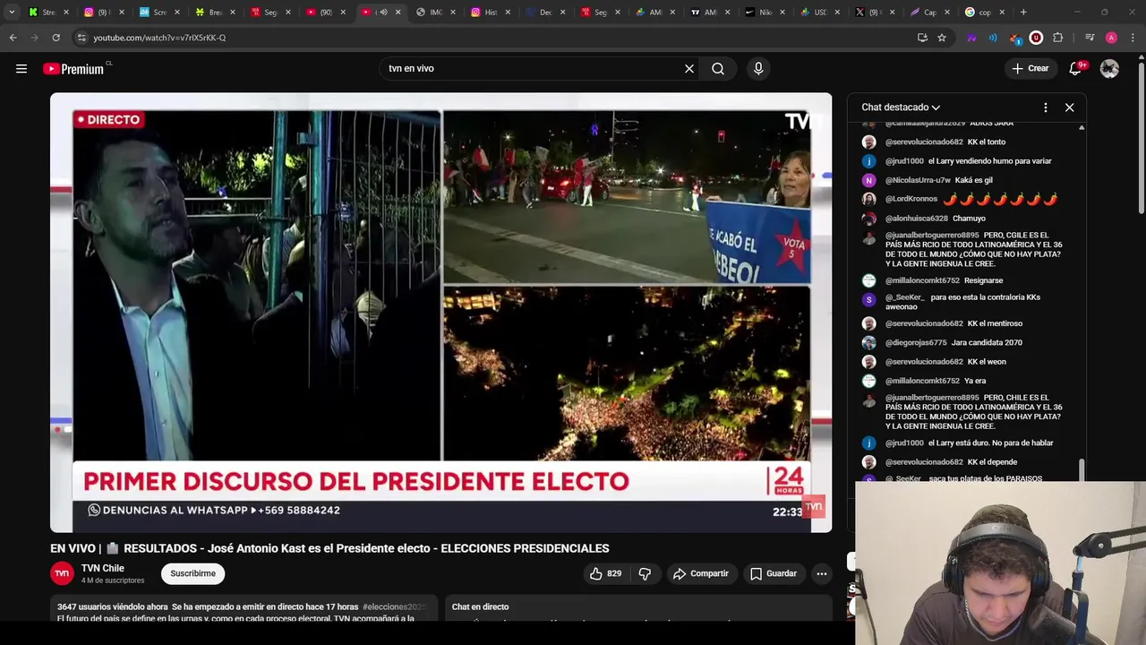Click chat user @serevolucionado682 'KK el tonto'
1146x645 pixels.
945,142
